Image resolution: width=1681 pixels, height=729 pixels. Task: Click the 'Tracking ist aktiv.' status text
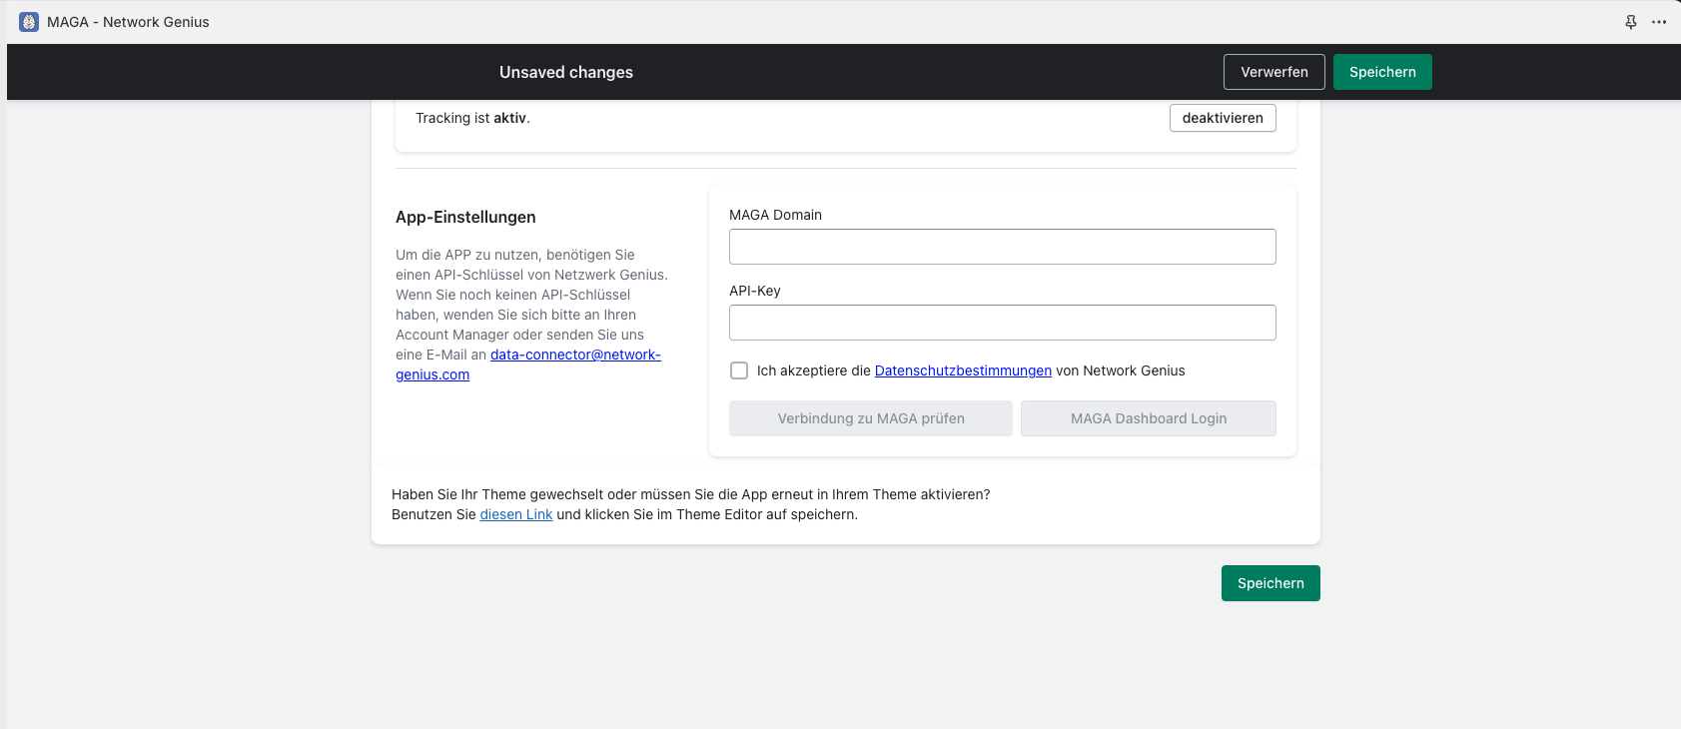[x=472, y=118]
